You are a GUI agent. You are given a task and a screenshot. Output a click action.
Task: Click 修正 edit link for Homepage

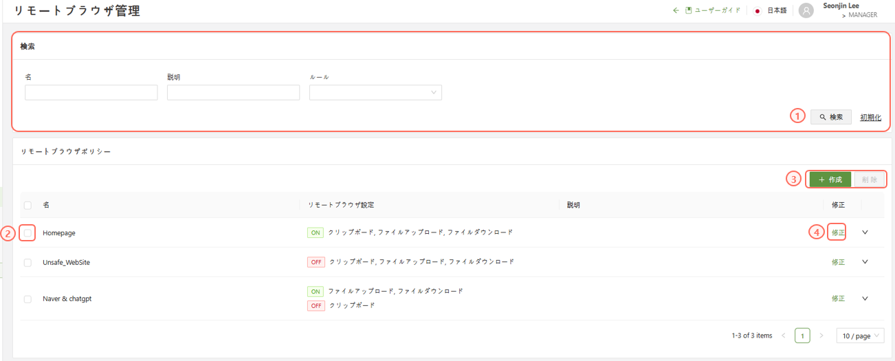tap(838, 233)
